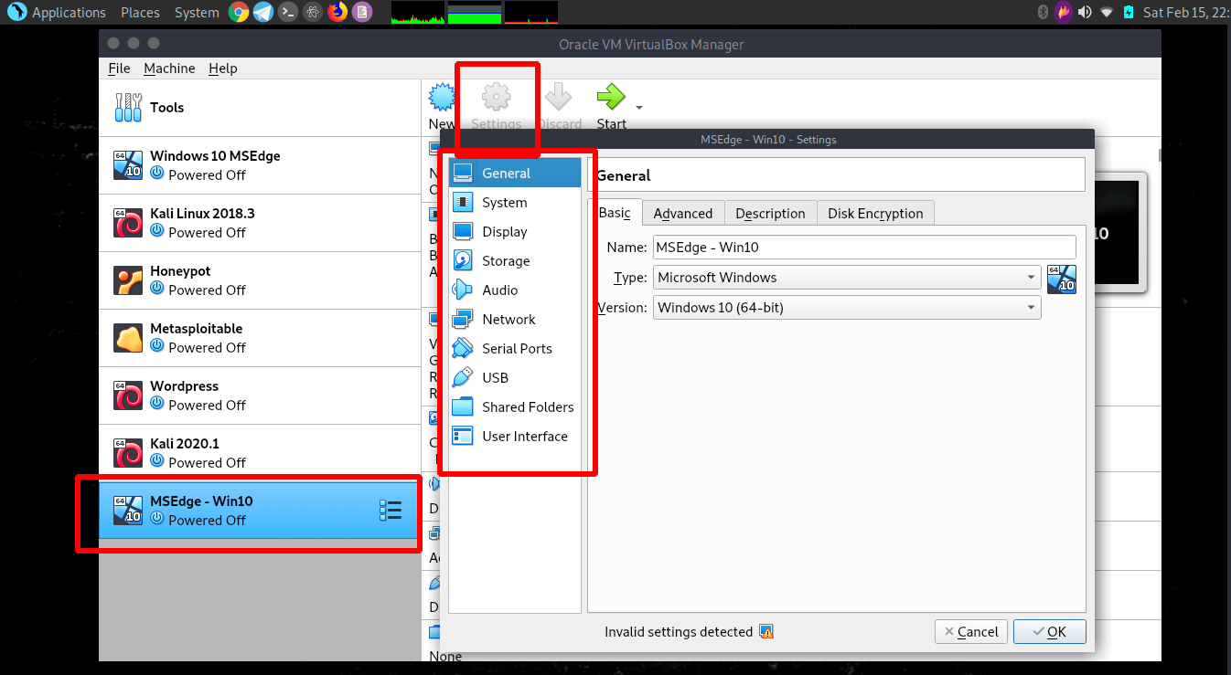This screenshot has width=1231, height=675.
Task: Launch Atom editor from the panel
Action: [313, 12]
